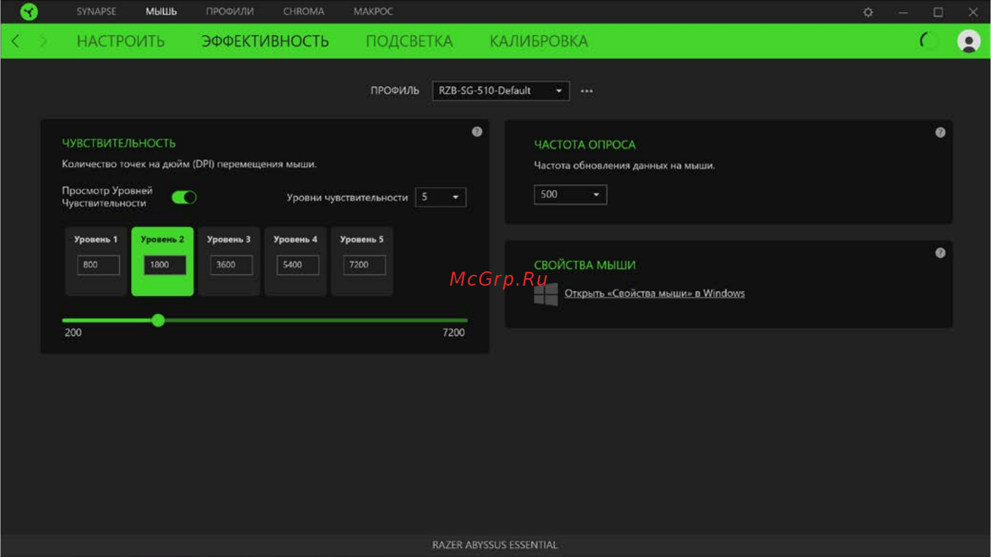Click the RAZER ABYSSUS ESSENTIAL device label

point(495,545)
